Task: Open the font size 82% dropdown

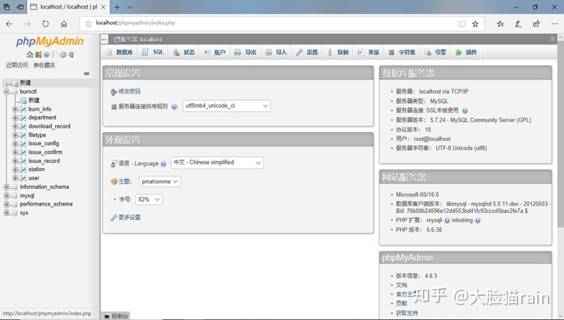Action: coord(149,200)
